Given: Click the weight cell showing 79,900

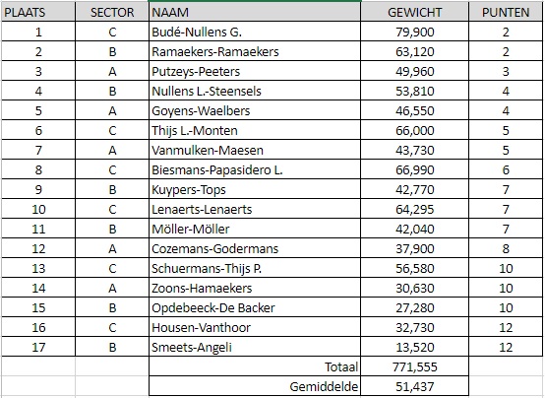Looking at the screenshot, I should click(415, 32).
